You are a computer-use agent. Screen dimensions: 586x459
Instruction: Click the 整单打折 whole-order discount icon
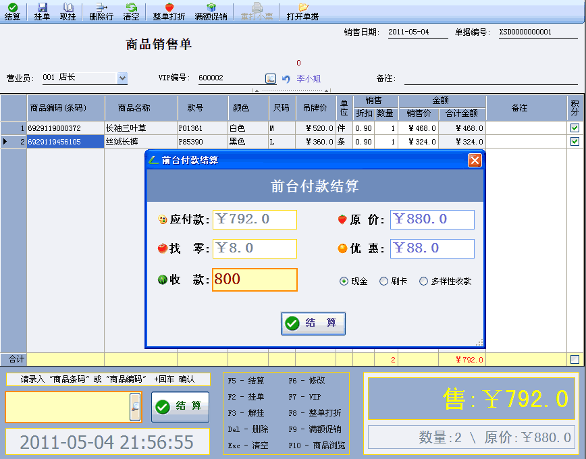click(169, 11)
